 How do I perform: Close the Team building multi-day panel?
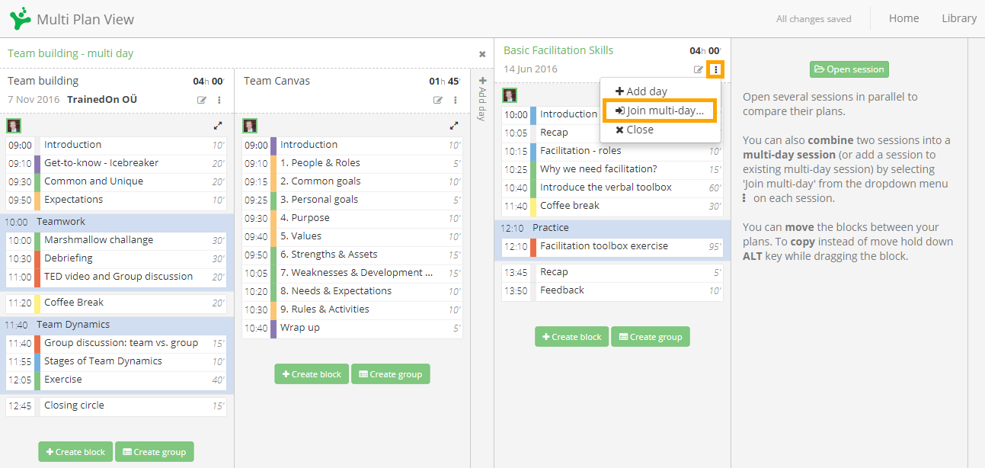click(482, 54)
